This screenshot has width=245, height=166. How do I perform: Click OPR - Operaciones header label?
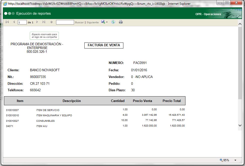click(208, 14)
